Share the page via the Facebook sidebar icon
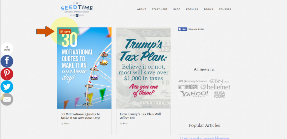The height and width of the screenshot is (139, 287). tap(7, 61)
